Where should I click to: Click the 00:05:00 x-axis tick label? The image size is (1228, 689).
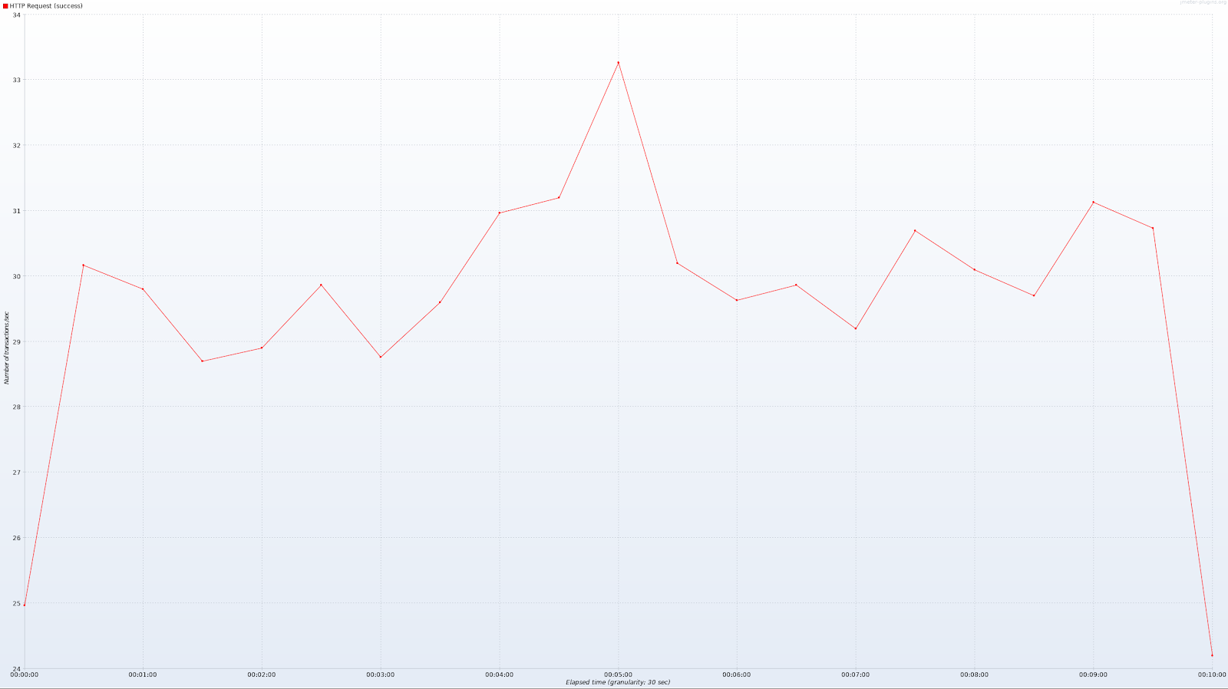tap(618, 674)
